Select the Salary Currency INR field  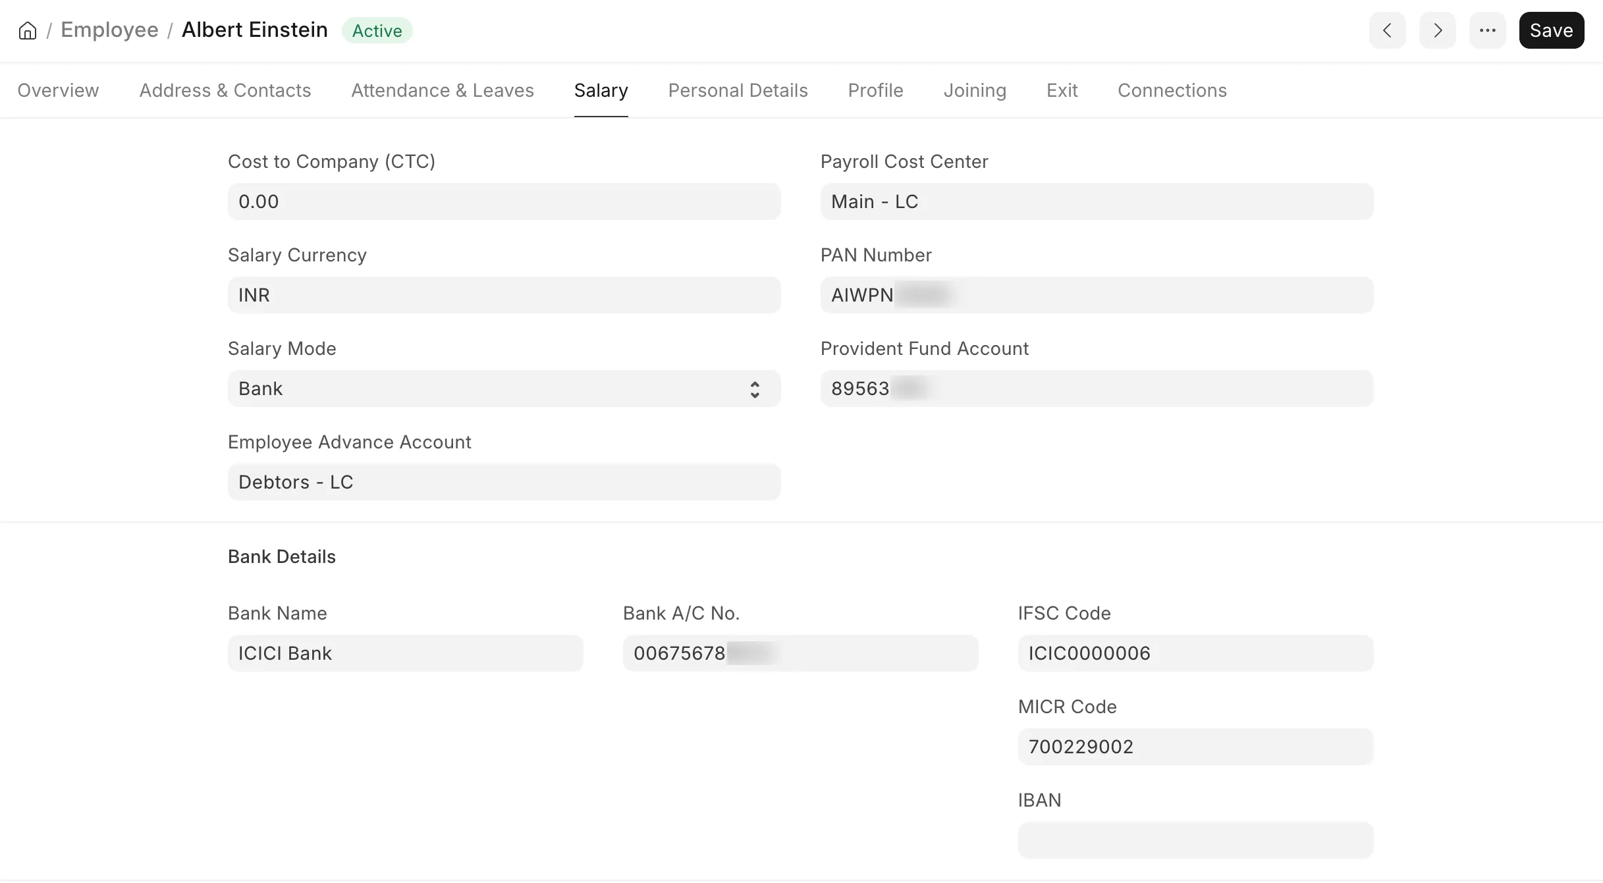[504, 295]
